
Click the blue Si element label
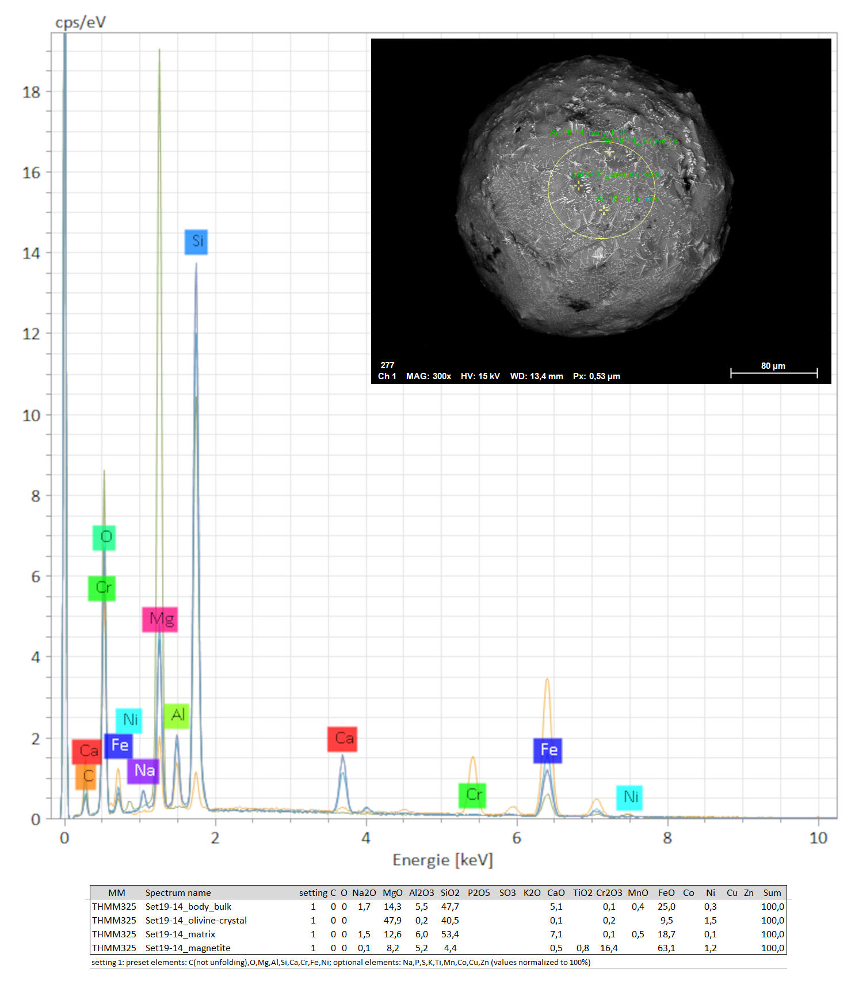tap(196, 242)
